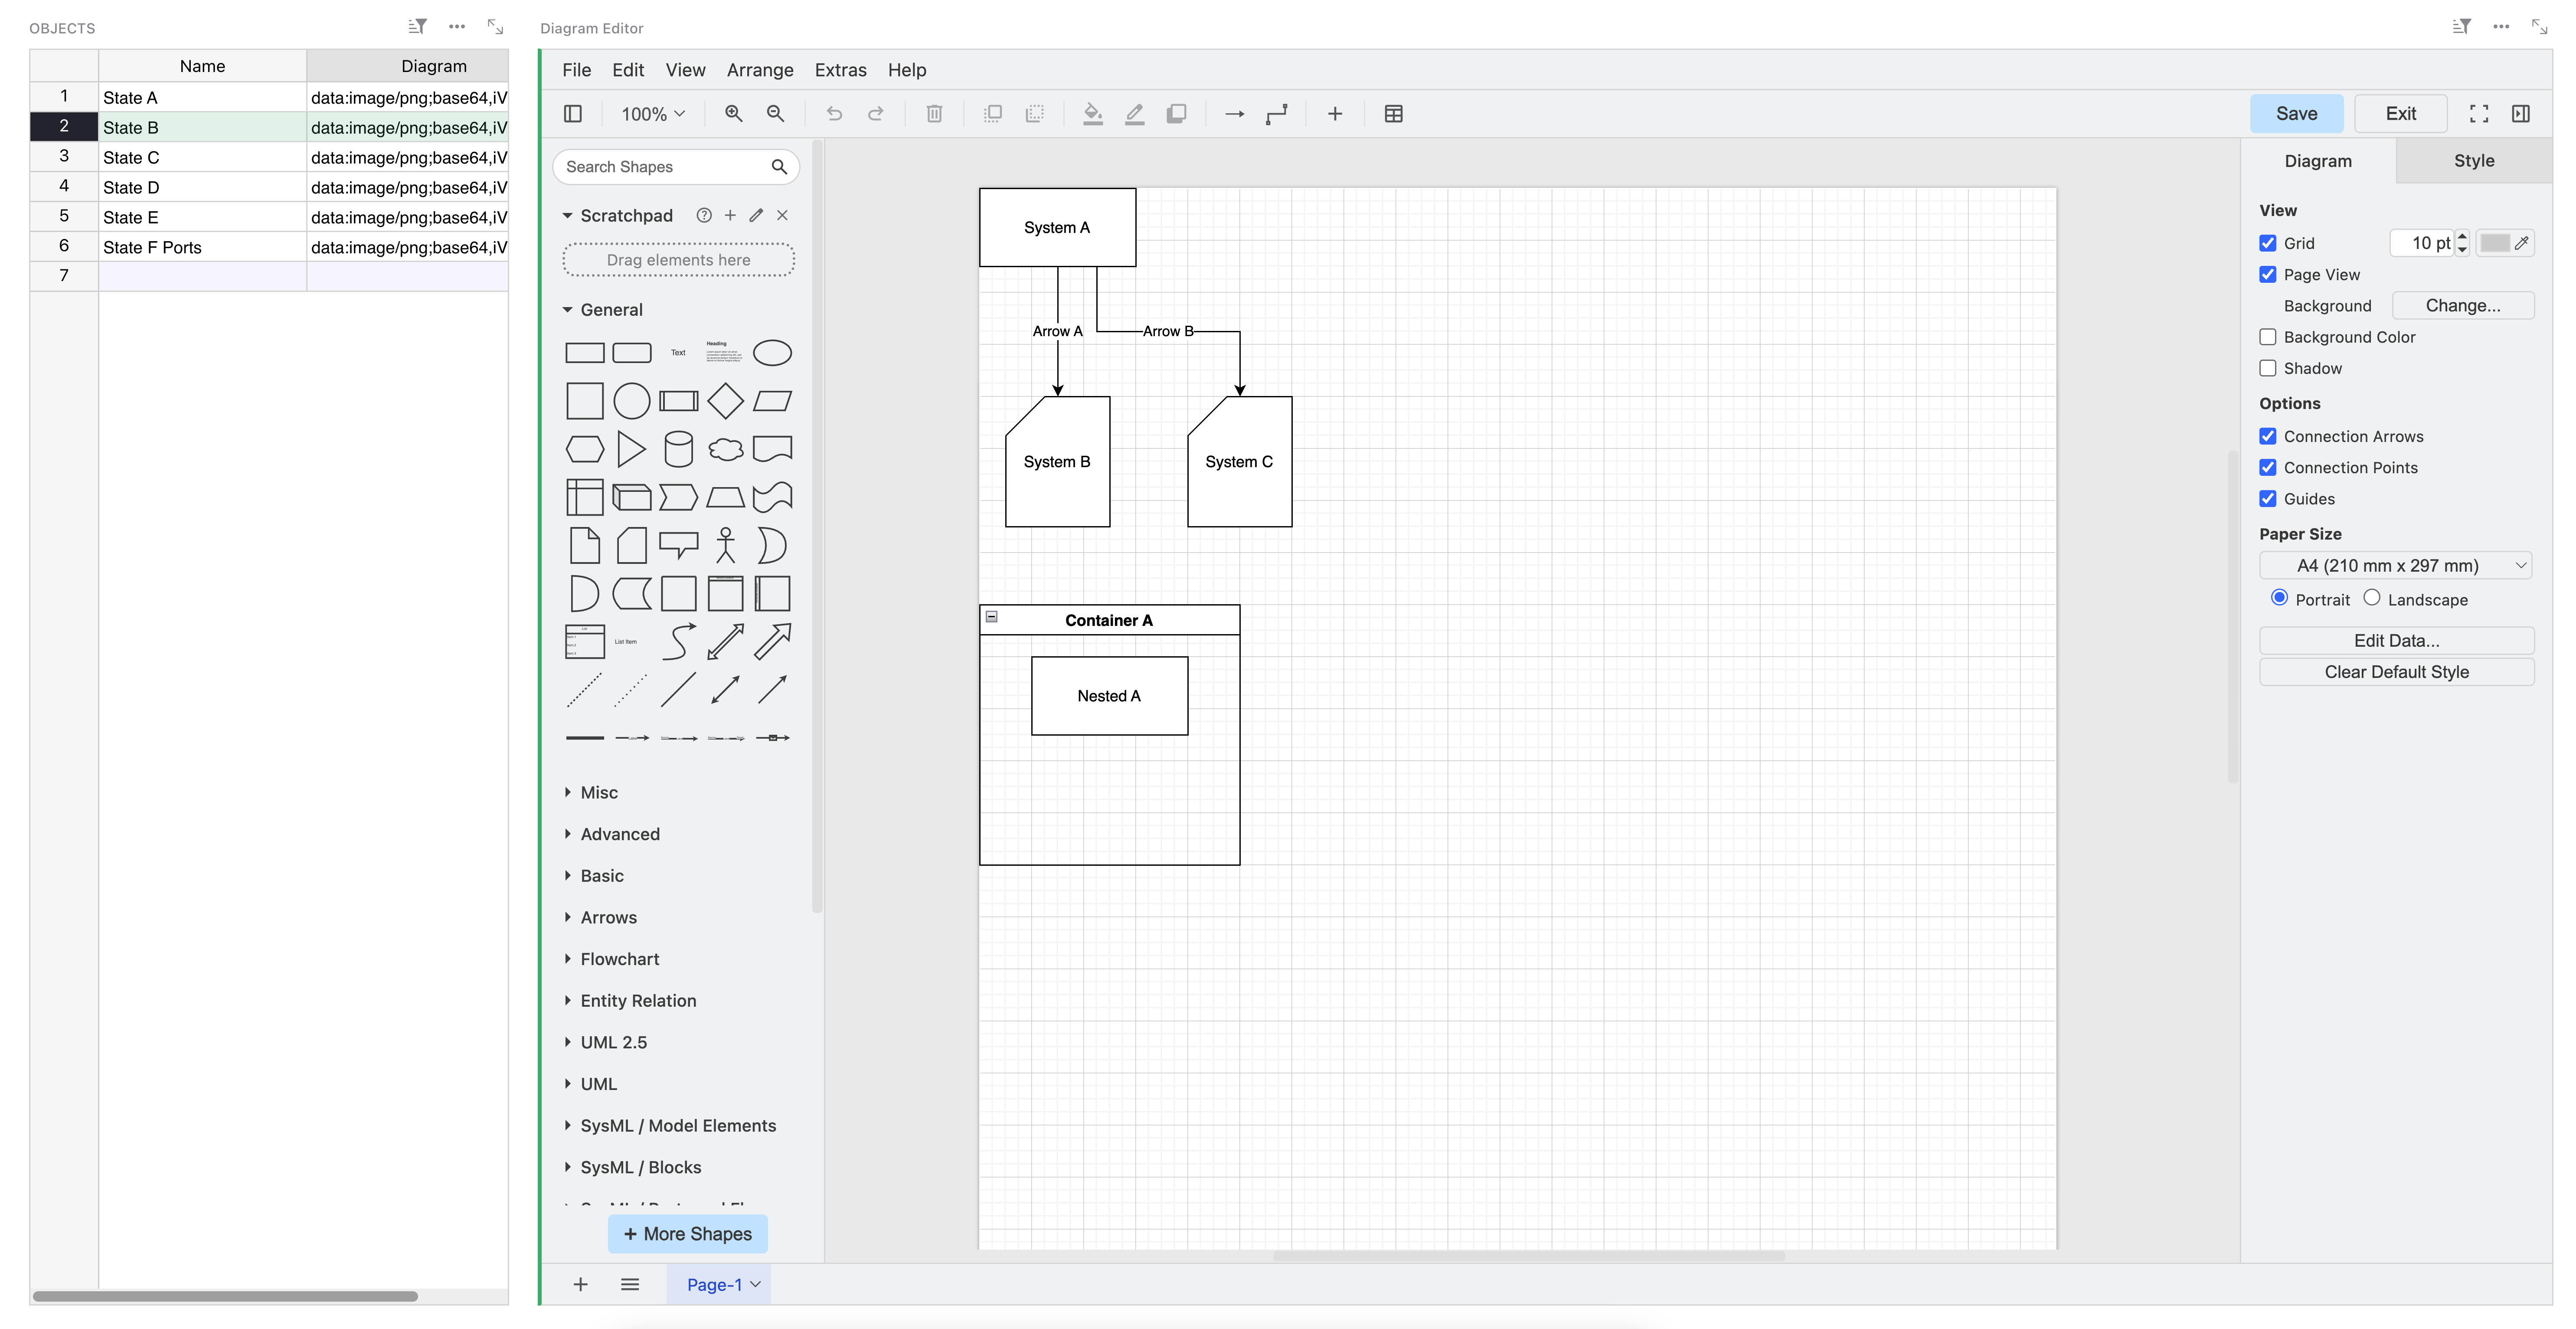Viewport: 2576px width, 1329px height.
Task: Open the fill color bucket tool
Action: click(x=1093, y=114)
